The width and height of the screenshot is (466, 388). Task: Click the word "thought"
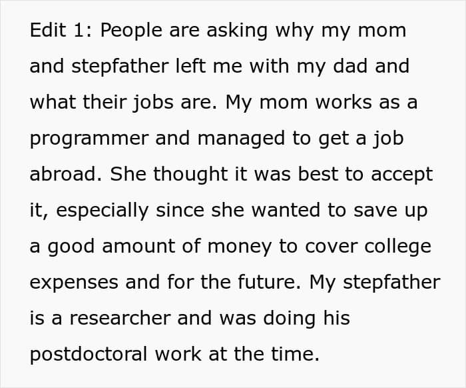click(190, 175)
